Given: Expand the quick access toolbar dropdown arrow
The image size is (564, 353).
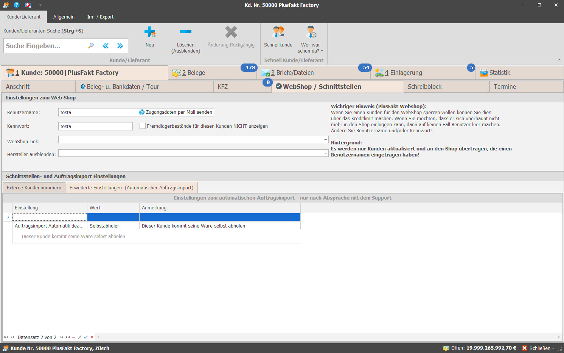Looking at the screenshot, I should [x=40, y=5].
